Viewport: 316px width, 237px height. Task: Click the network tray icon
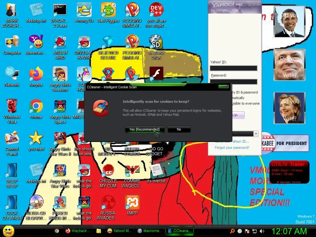coord(255,231)
